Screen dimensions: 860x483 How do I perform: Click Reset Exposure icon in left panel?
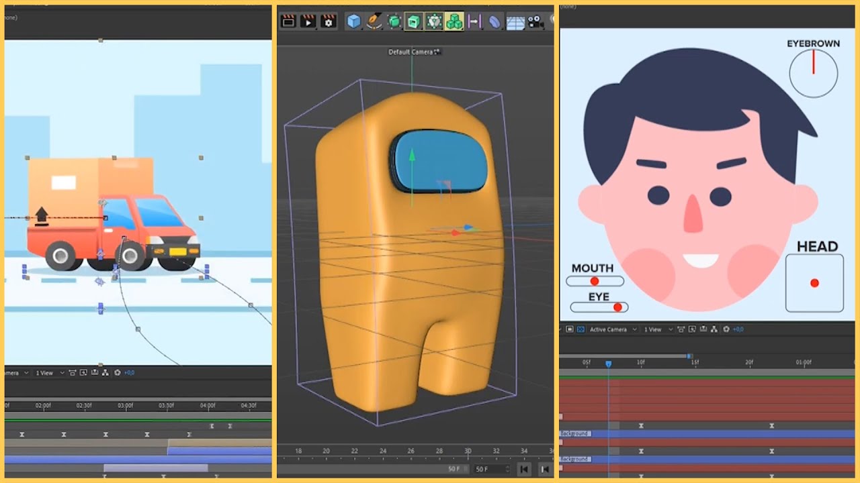118,372
